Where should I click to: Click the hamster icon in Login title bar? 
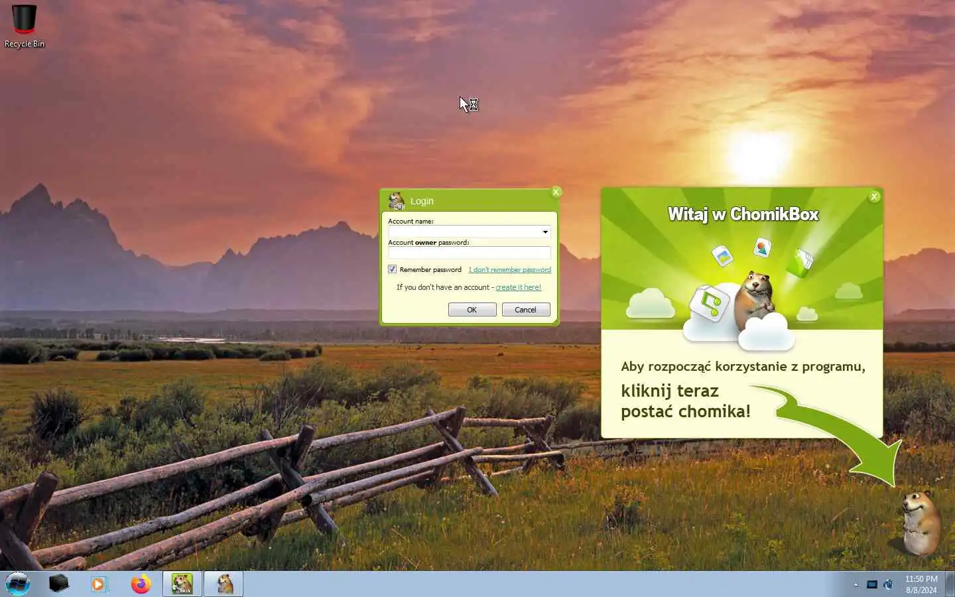coord(397,201)
